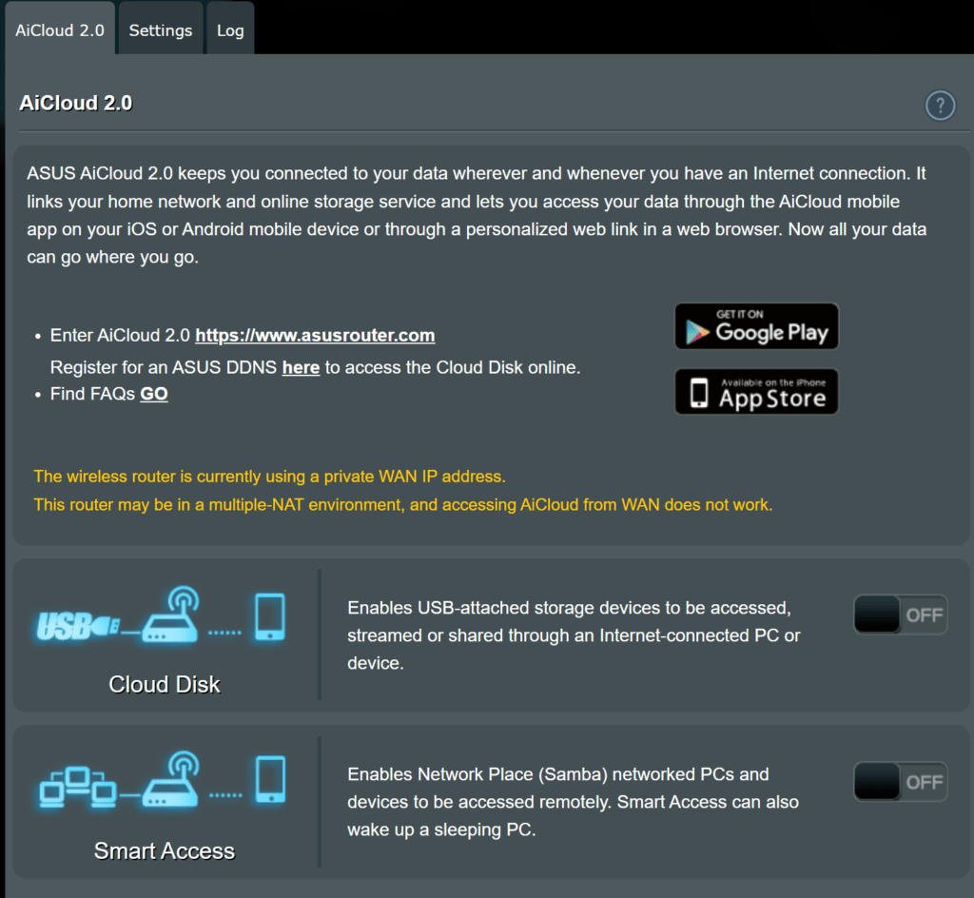
Task: Open the Available on the iPhone App Store badge
Action: pos(756,391)
